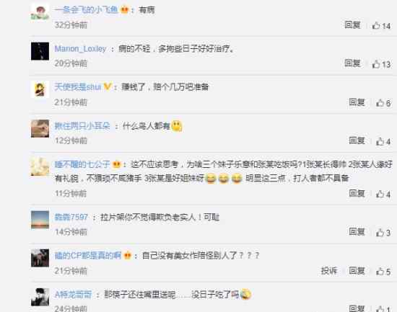Image resolution: width=397 pixels, height=312 pixels.
Task: Click reply on 21分钟前 comment with 投诉
Action: (x=357, y=270)
